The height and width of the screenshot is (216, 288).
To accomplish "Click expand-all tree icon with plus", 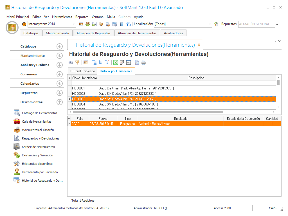I will click(x=101, y=62).
